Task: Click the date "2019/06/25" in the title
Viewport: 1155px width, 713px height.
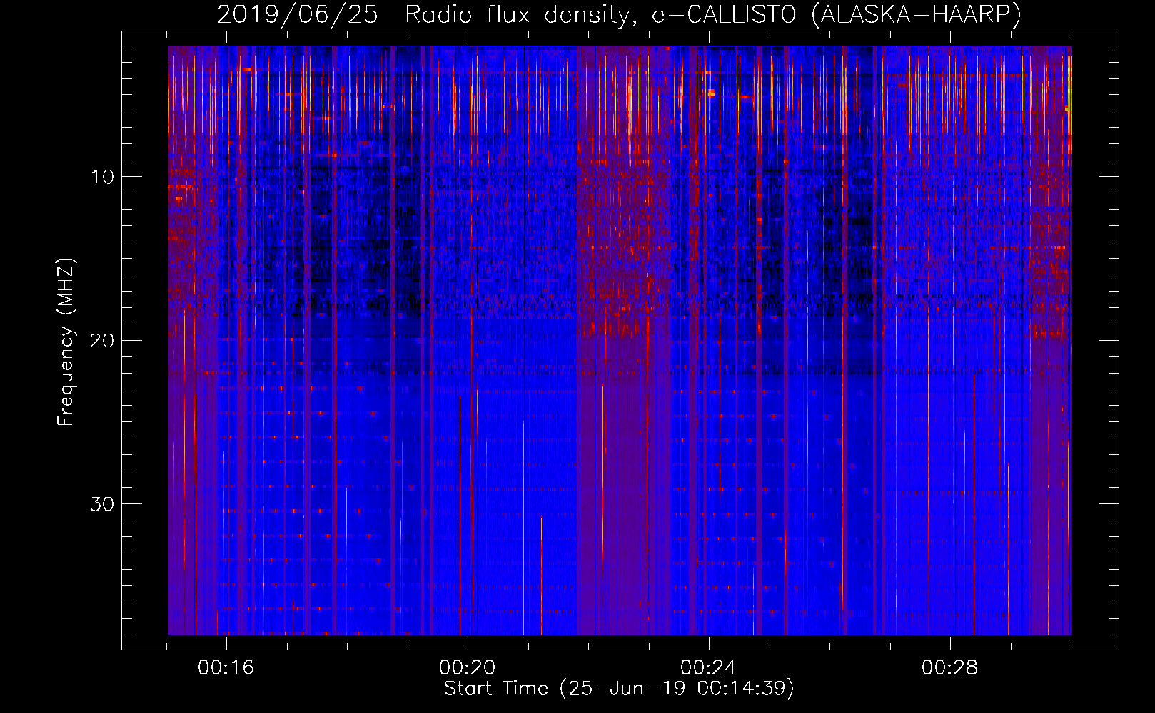Action: pyautogui.click(x=298, y=15)
